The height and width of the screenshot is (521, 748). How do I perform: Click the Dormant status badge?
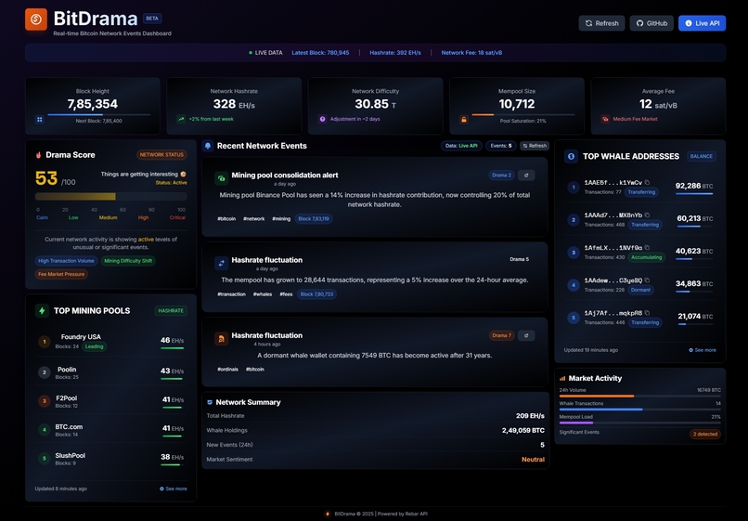(x=640, y=290)
